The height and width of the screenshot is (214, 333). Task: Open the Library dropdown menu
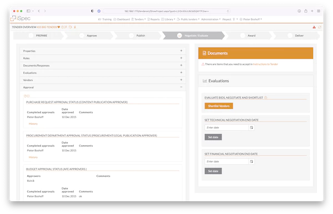(168, 19)
